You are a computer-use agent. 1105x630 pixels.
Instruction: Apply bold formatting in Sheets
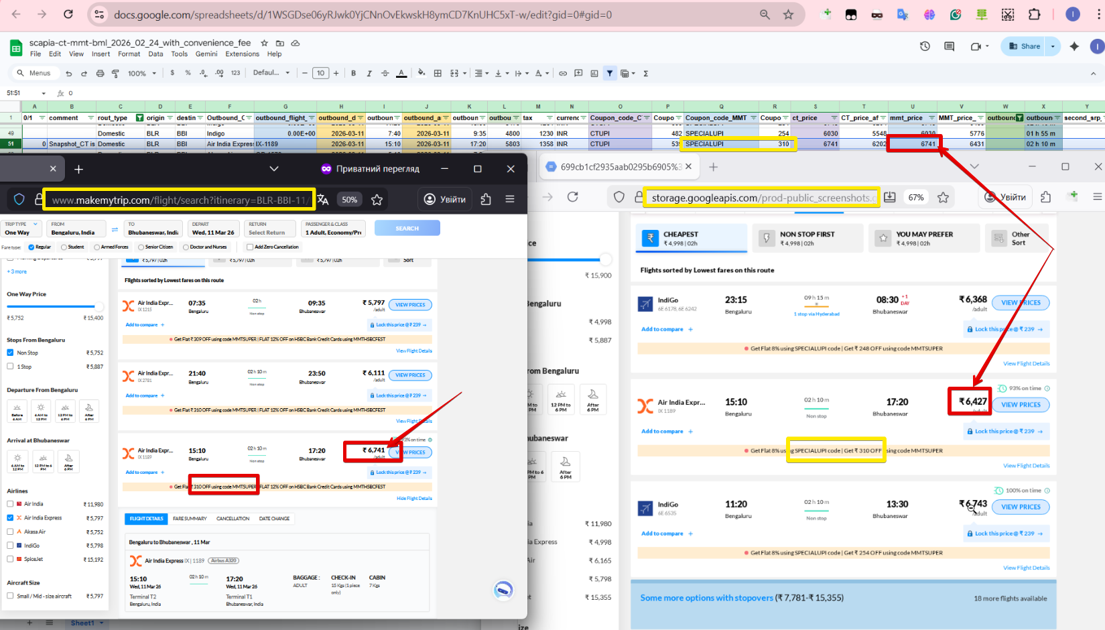[x=353, y=74]
